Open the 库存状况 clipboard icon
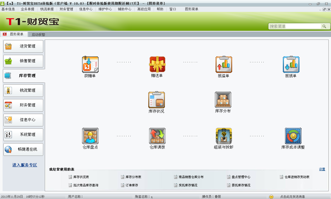Viewport: 331px width, 199px height. click(x=156, y=100)
